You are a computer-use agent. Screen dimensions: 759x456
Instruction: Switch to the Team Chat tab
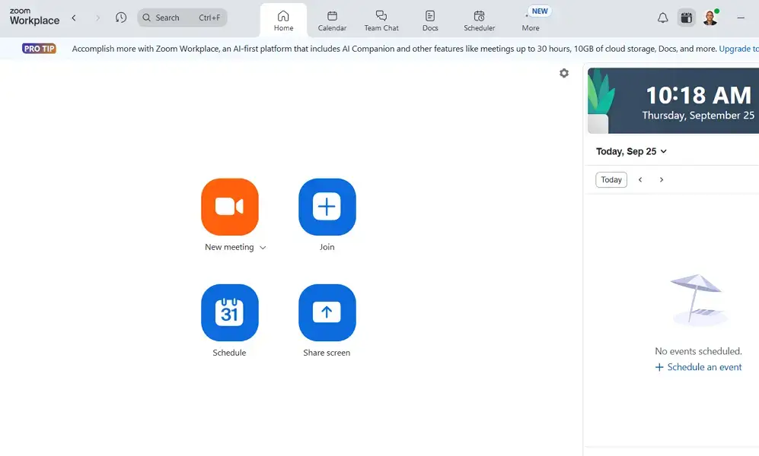(x=381, y=19)
